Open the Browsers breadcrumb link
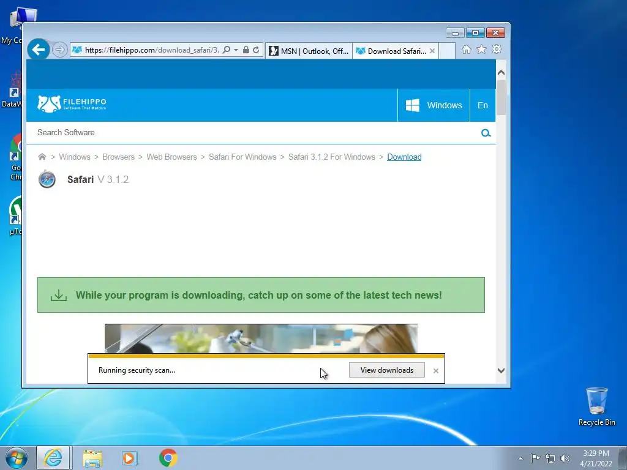 (118, 157)
